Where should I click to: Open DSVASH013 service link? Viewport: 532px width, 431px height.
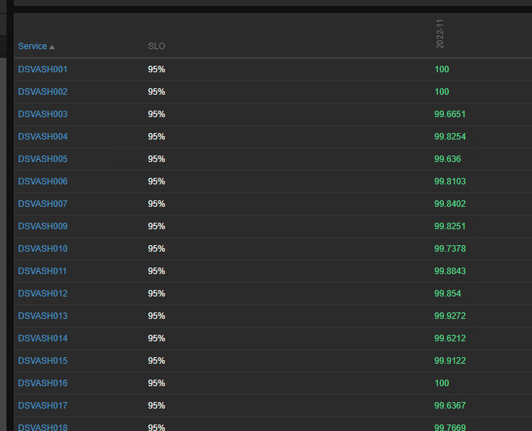43,315
